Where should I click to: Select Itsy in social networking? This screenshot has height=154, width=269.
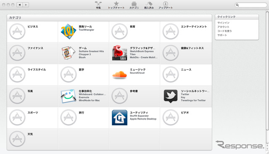(183, 97)
